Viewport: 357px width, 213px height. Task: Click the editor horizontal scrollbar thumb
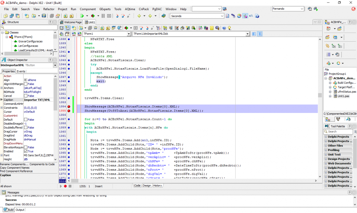coord(75,181)
